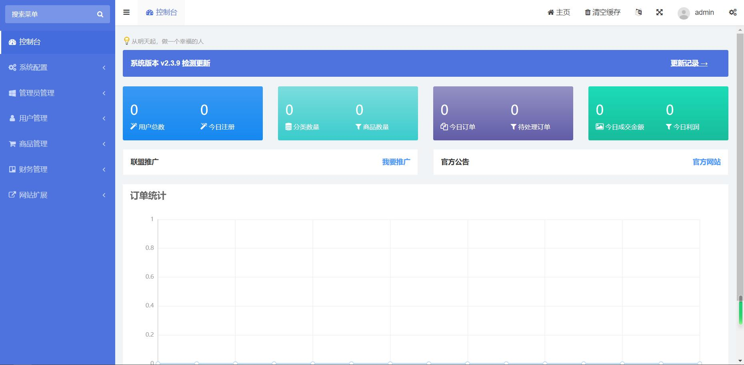Open the 商品管理 sidebar menu

57,144
